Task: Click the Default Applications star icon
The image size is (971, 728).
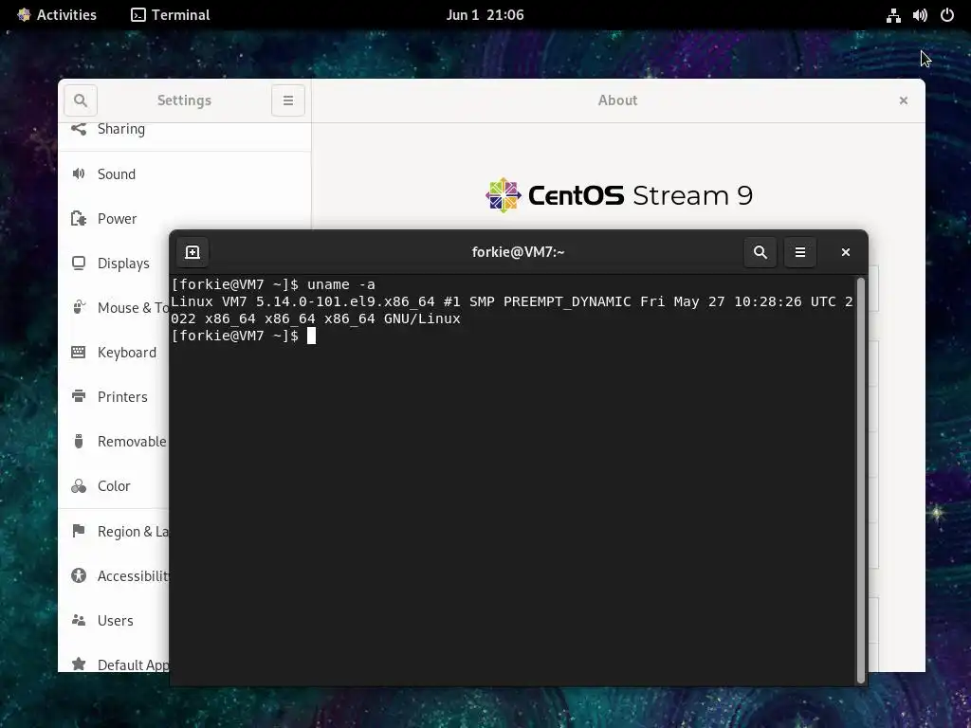Action: pyautogui.click(x=79, y=664)
